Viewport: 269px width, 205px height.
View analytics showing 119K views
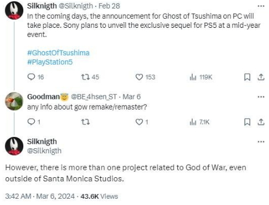click(x=201, y=77)
